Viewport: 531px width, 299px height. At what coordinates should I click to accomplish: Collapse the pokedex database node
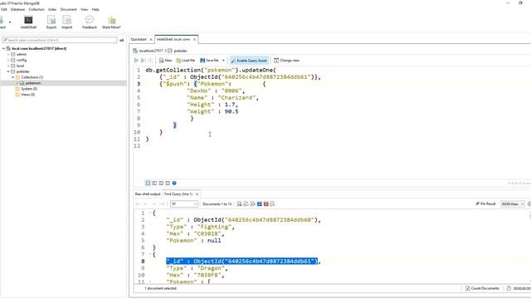(x=8, y=71)
